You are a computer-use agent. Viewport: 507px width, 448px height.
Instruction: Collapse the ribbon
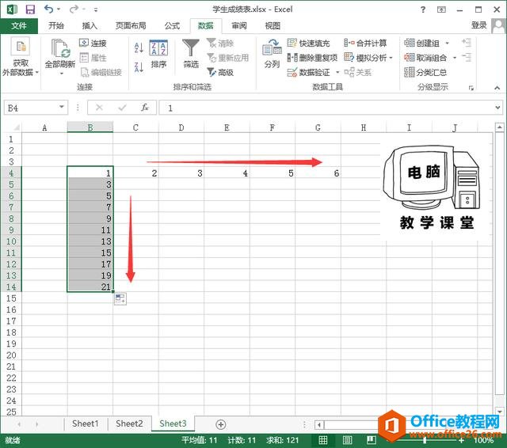click(497, 88)
